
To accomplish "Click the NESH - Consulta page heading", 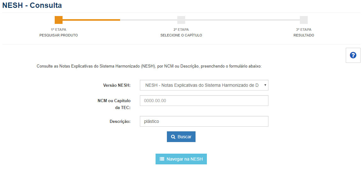I will [x=32, y=5].
